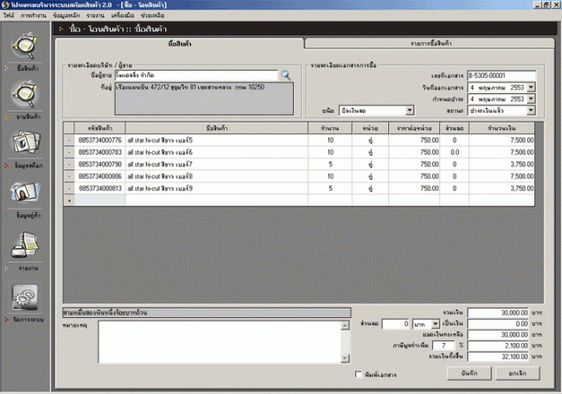Expand the payment status dropdown

(x=531, y=111)
